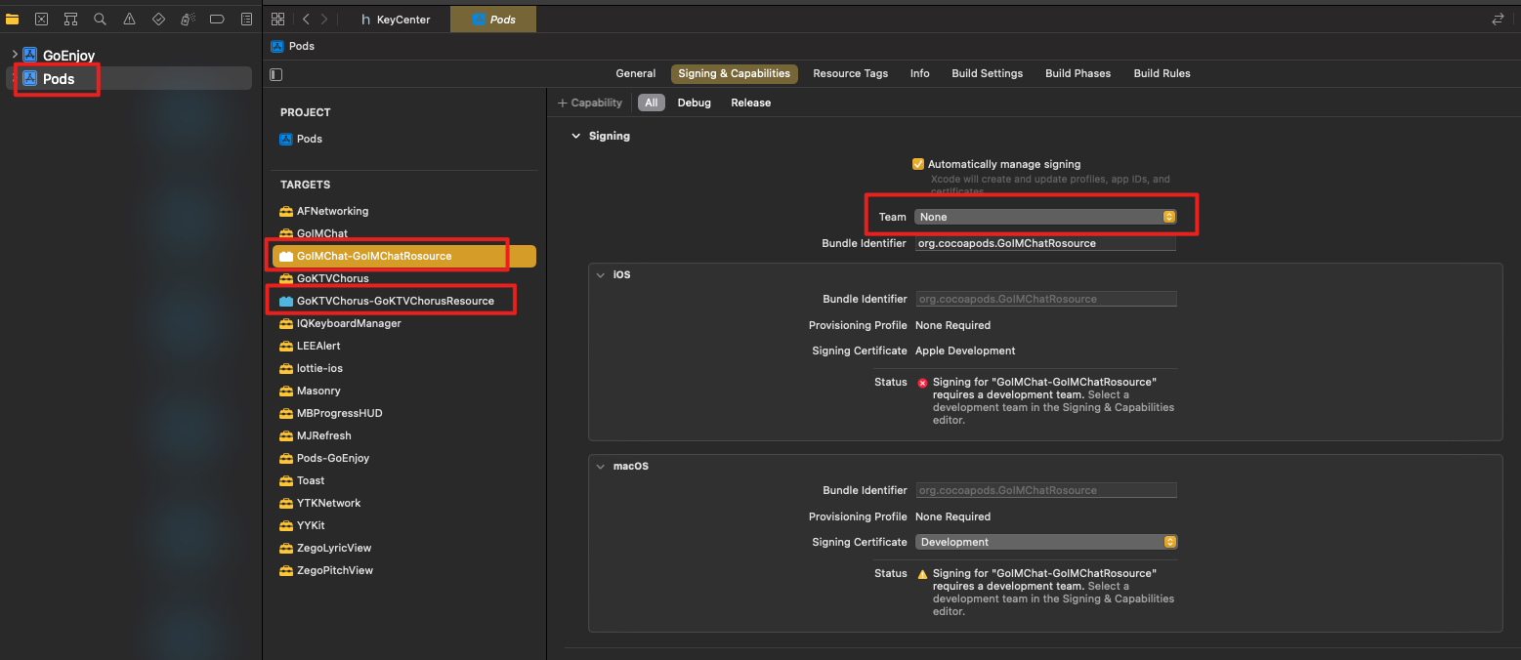
Task: Collapse the macOS signing section
Action: pyautogui.click(x=602, y=467)
